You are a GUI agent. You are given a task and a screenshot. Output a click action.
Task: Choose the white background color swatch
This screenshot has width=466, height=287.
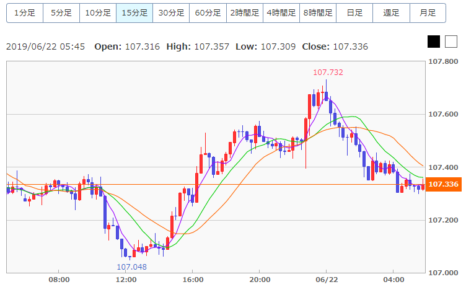point(451,42)
